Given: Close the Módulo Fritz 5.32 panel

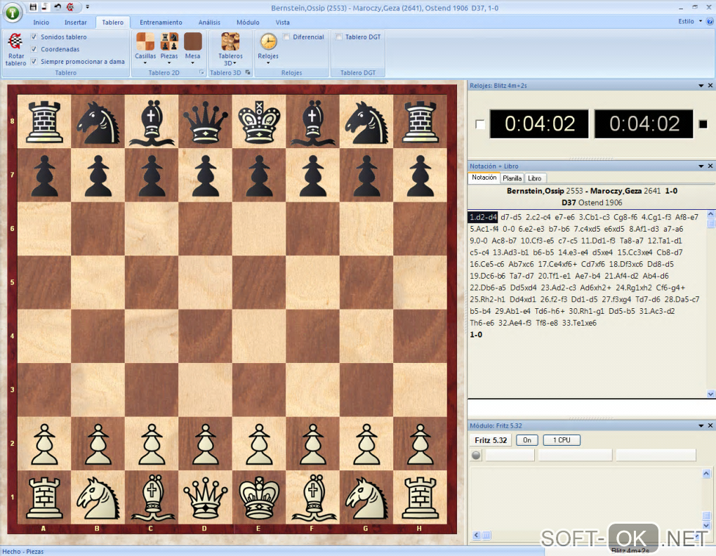Looking at the screenshot, I should click(710, 425).
